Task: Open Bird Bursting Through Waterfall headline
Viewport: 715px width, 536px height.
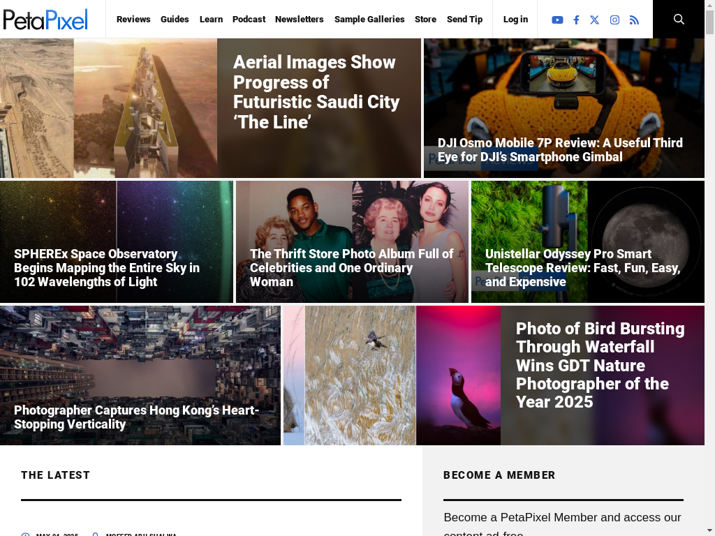Action: [x=600, y=365]
